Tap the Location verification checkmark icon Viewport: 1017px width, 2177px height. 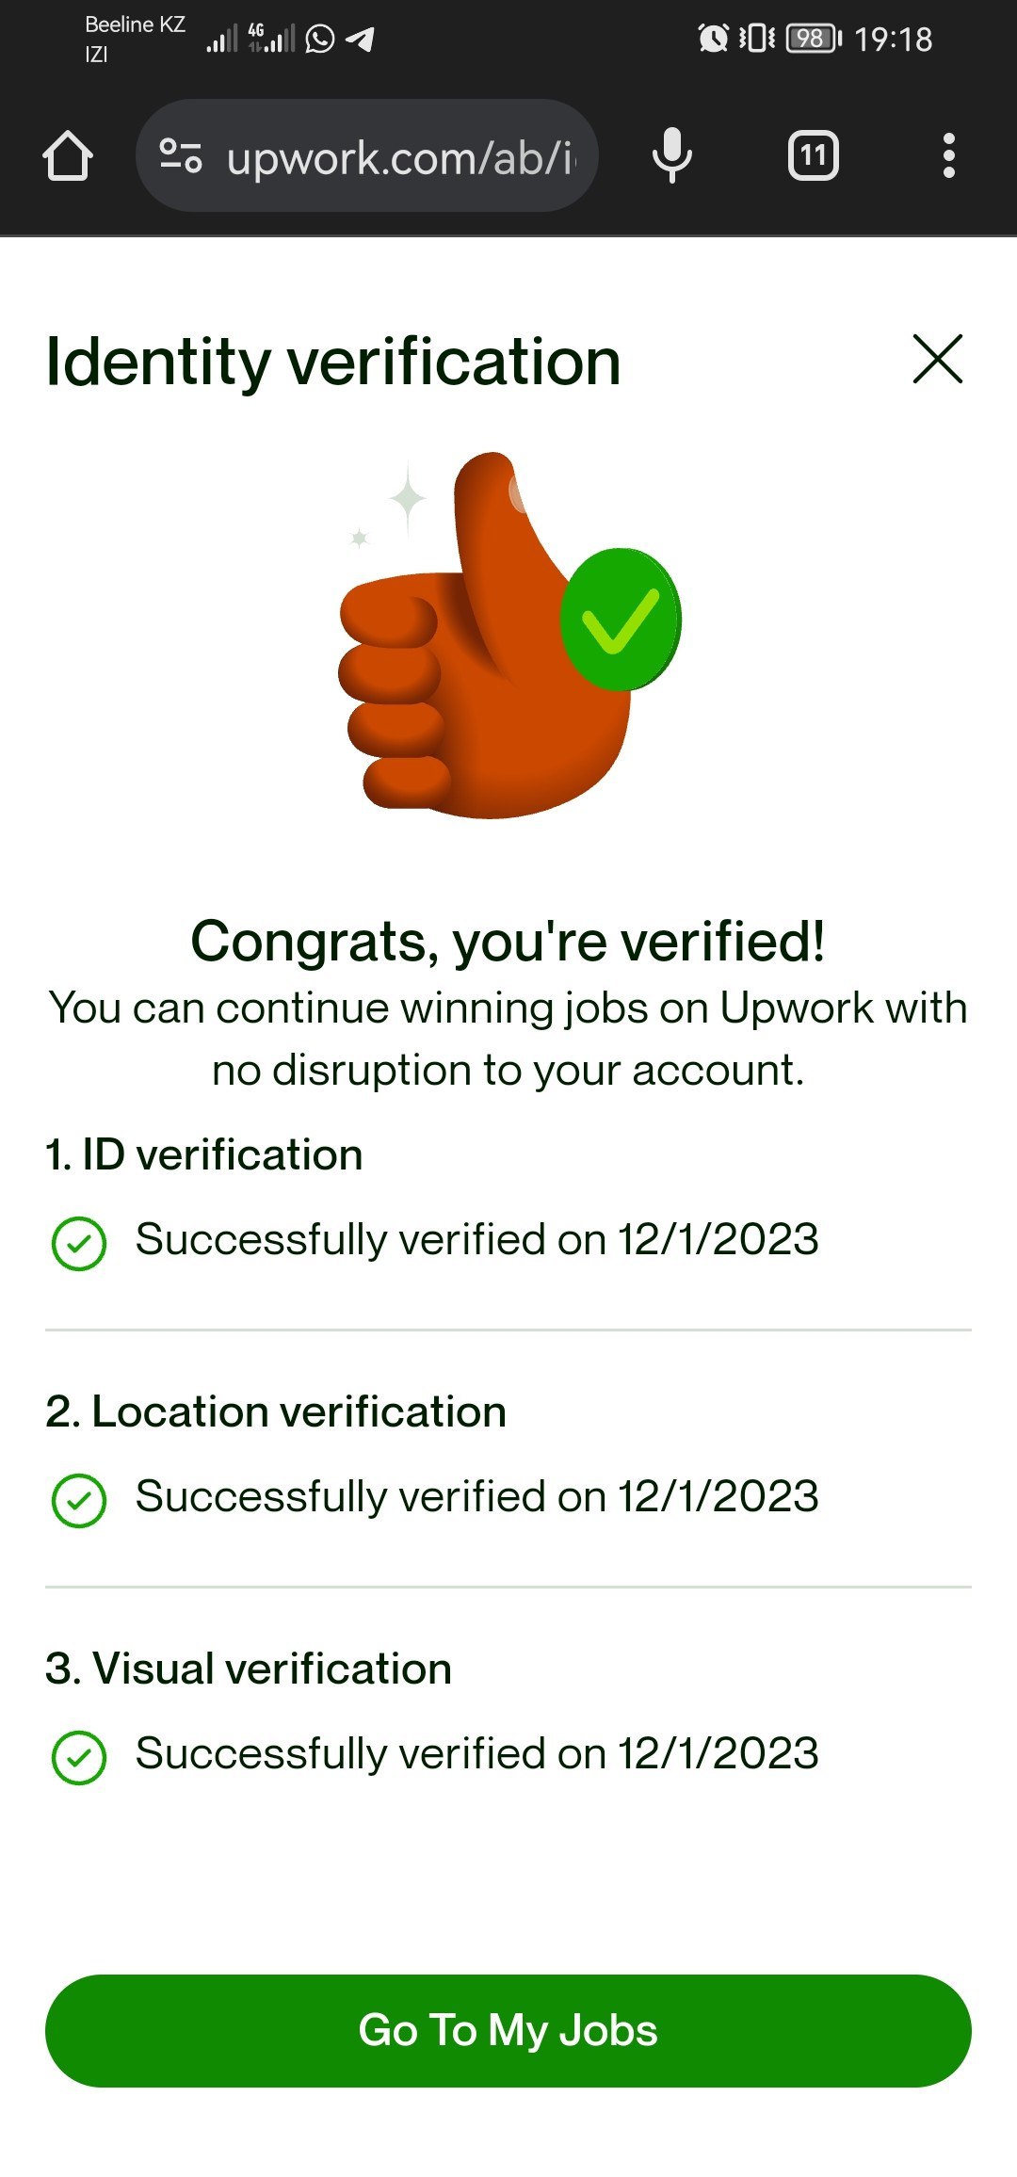79,1501
